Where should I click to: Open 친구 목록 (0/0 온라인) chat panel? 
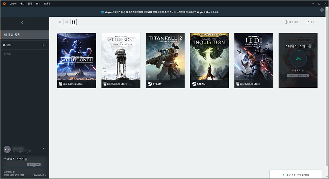pyautogui.click(x=296, y=174)
